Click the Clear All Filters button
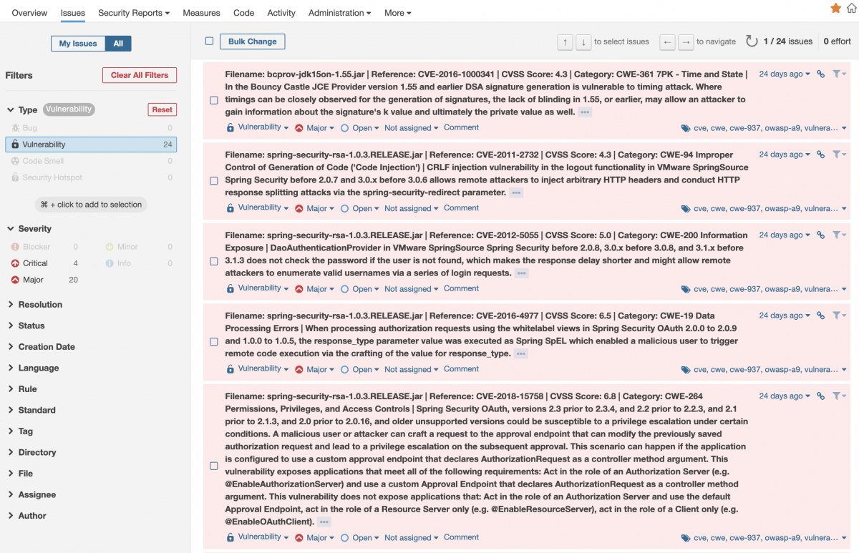This screenshot has height=553, width=859. 139,75
